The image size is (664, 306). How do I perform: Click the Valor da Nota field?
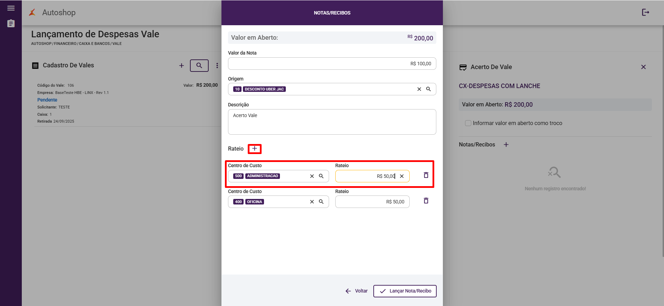point(332,64)
